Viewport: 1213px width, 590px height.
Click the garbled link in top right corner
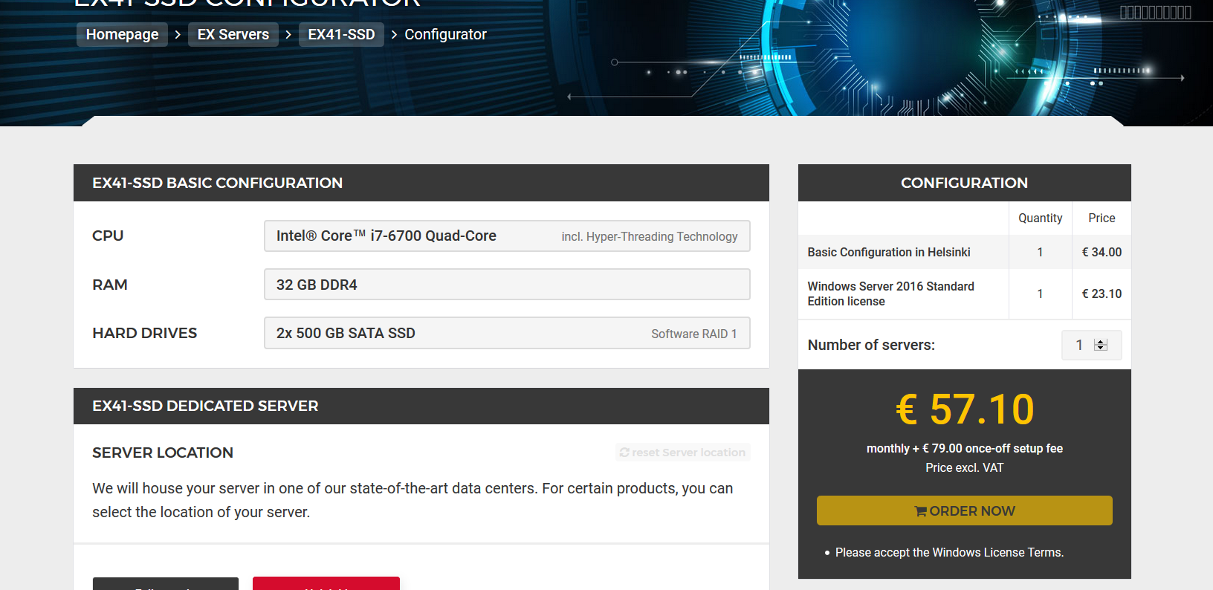pyautogui.click(x=1155, y=13)
